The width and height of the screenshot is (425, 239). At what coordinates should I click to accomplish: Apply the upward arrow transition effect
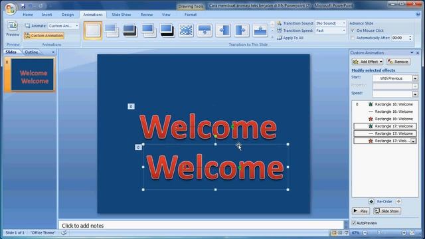(x=260, y=31)
